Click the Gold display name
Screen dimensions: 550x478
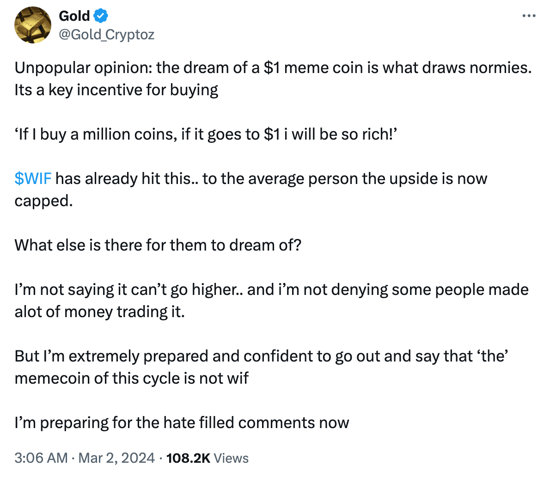tap(74, 16)
